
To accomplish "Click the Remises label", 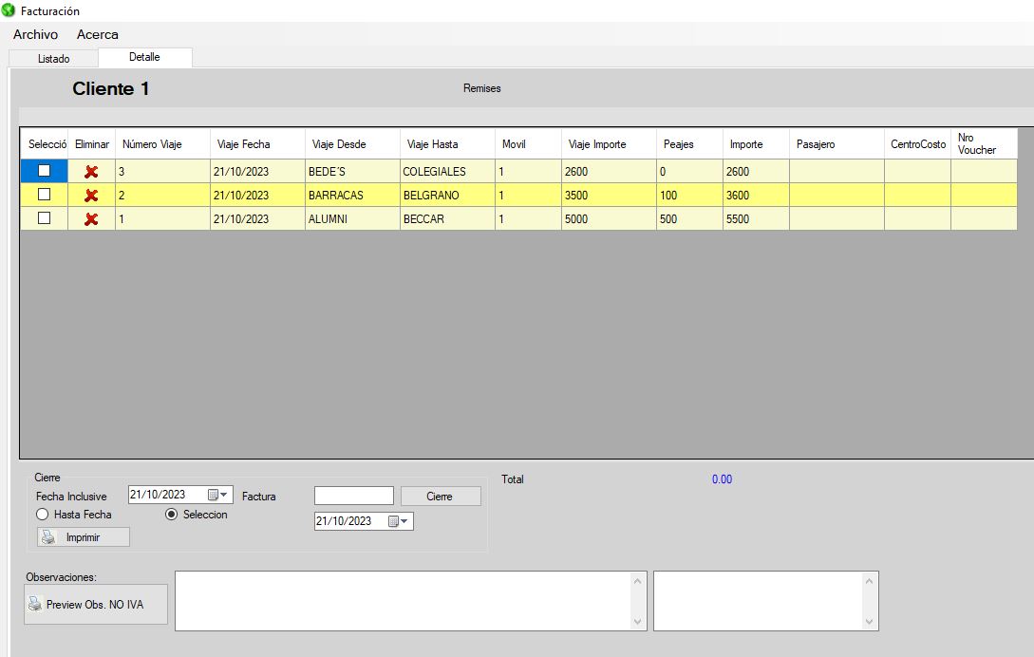I will (x=482, y=88).
